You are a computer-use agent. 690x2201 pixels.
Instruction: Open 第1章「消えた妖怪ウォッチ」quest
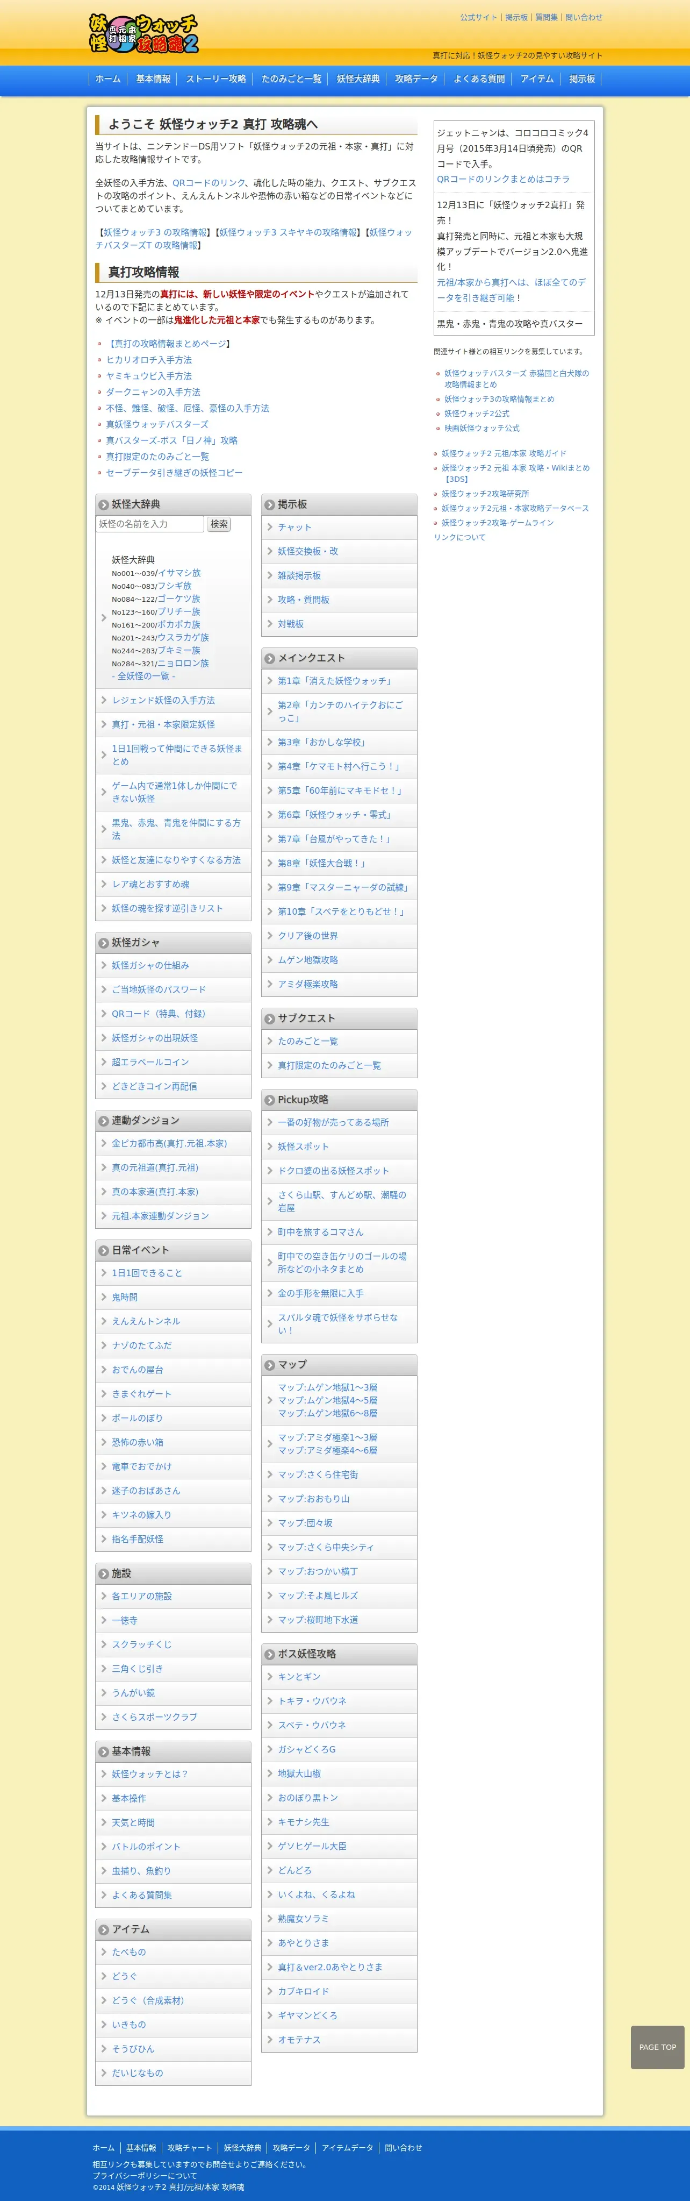tap(336, 681)
